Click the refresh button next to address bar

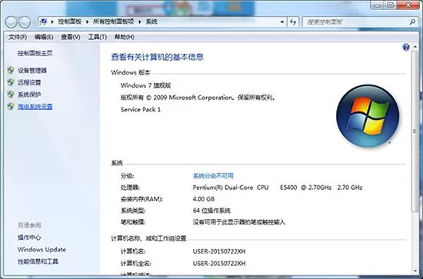pos(293,22)
